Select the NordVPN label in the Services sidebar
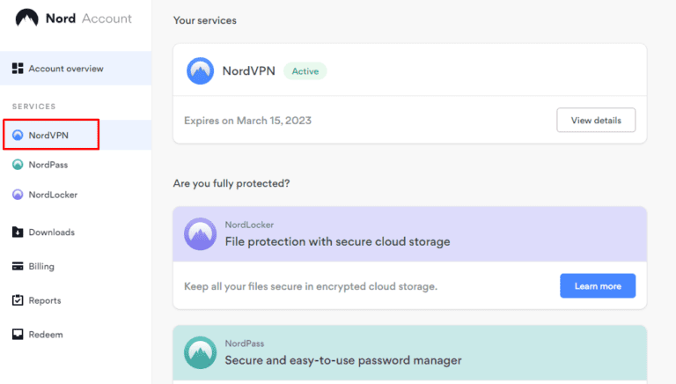676x384 pixels. (x=48, y=136)
